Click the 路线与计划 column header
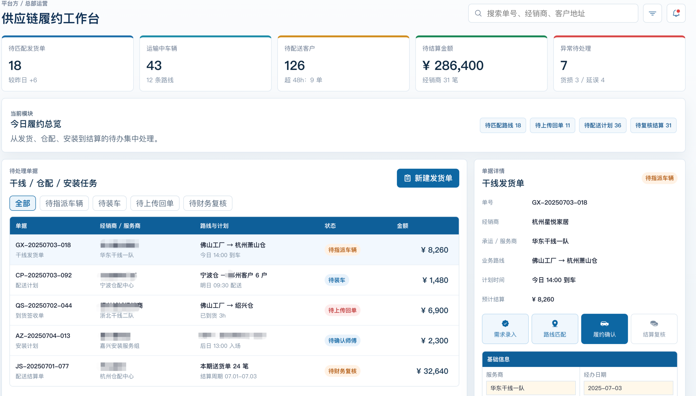696x396 pixels. click(x=214, y=226)
